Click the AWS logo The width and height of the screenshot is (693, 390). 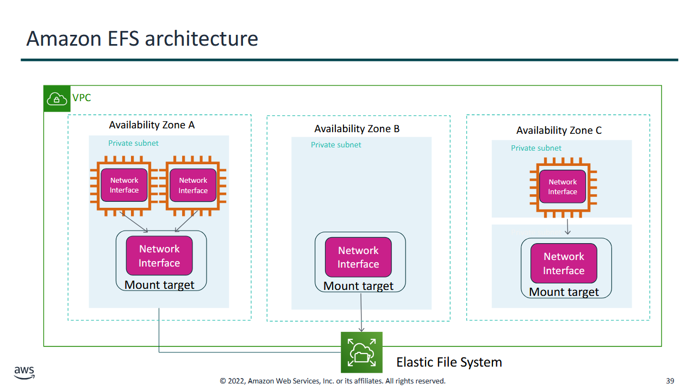click(x=24, y=372)
